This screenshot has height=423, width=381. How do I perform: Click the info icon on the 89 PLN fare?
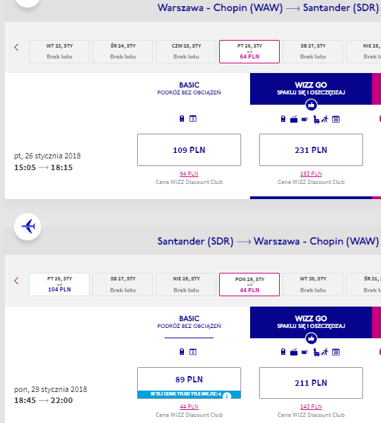(x=227, y=396)
